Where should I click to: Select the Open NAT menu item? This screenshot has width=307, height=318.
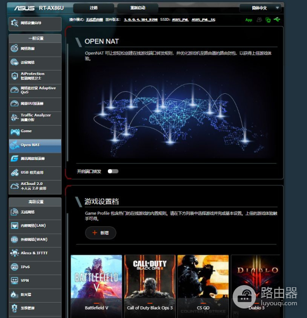pos(35,145)
